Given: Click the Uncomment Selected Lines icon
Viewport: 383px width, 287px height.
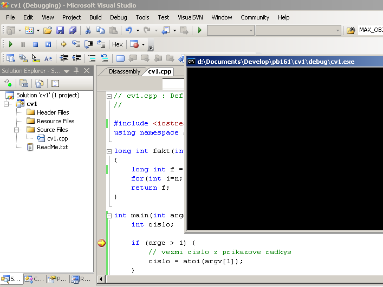Looking at the screenshot, I should point(105,58).
